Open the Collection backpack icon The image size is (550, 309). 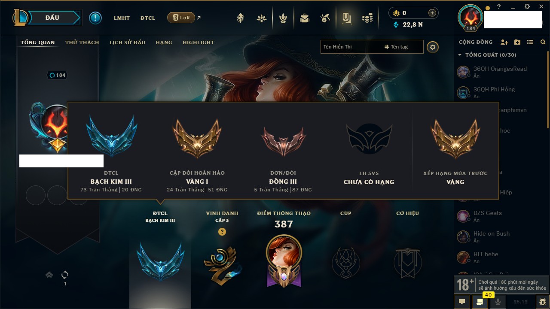[305, 18]
